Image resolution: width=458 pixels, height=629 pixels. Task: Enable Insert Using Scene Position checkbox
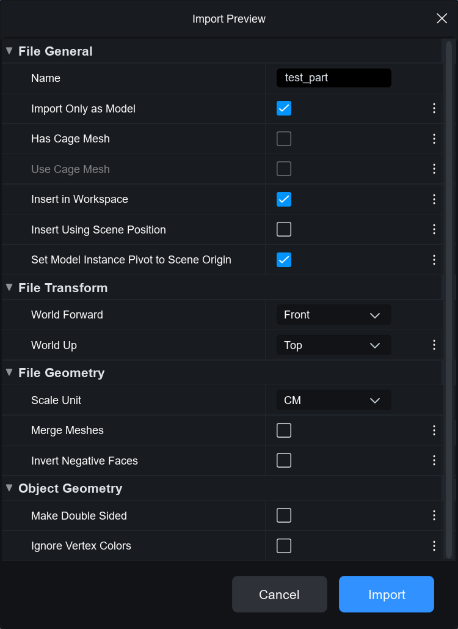pos(284,230)
